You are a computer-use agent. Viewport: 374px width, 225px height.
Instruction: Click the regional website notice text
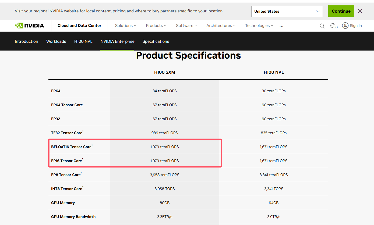pos(119,11)
